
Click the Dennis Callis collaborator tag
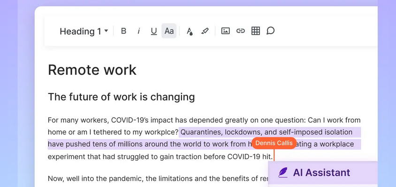click(x=274, y=143)
